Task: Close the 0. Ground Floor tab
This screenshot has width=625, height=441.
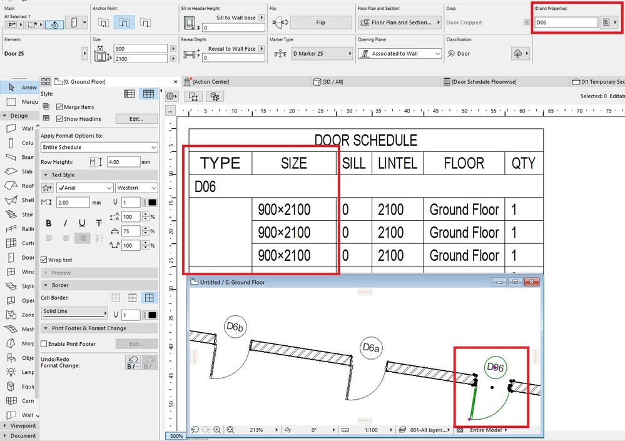Action: click(x=175, y=82)
